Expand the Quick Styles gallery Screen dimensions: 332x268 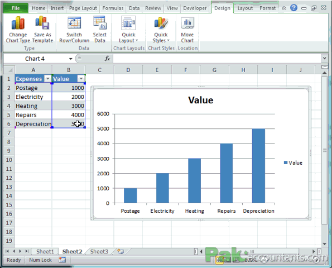point(161,30)
